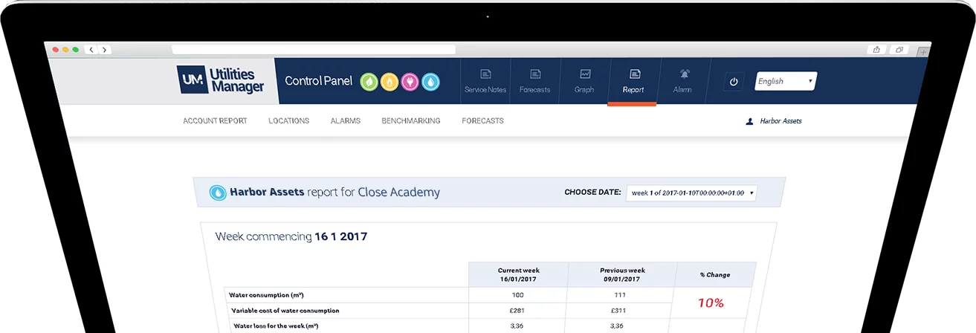Viewport: 976px width, 333px height.
Task: Click the Harbor Assets report for Close Academy title
Action: [x=335, y=193]
